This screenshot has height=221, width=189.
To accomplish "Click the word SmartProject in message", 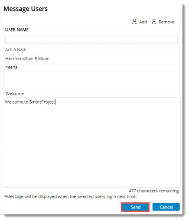I will [42, 102].
